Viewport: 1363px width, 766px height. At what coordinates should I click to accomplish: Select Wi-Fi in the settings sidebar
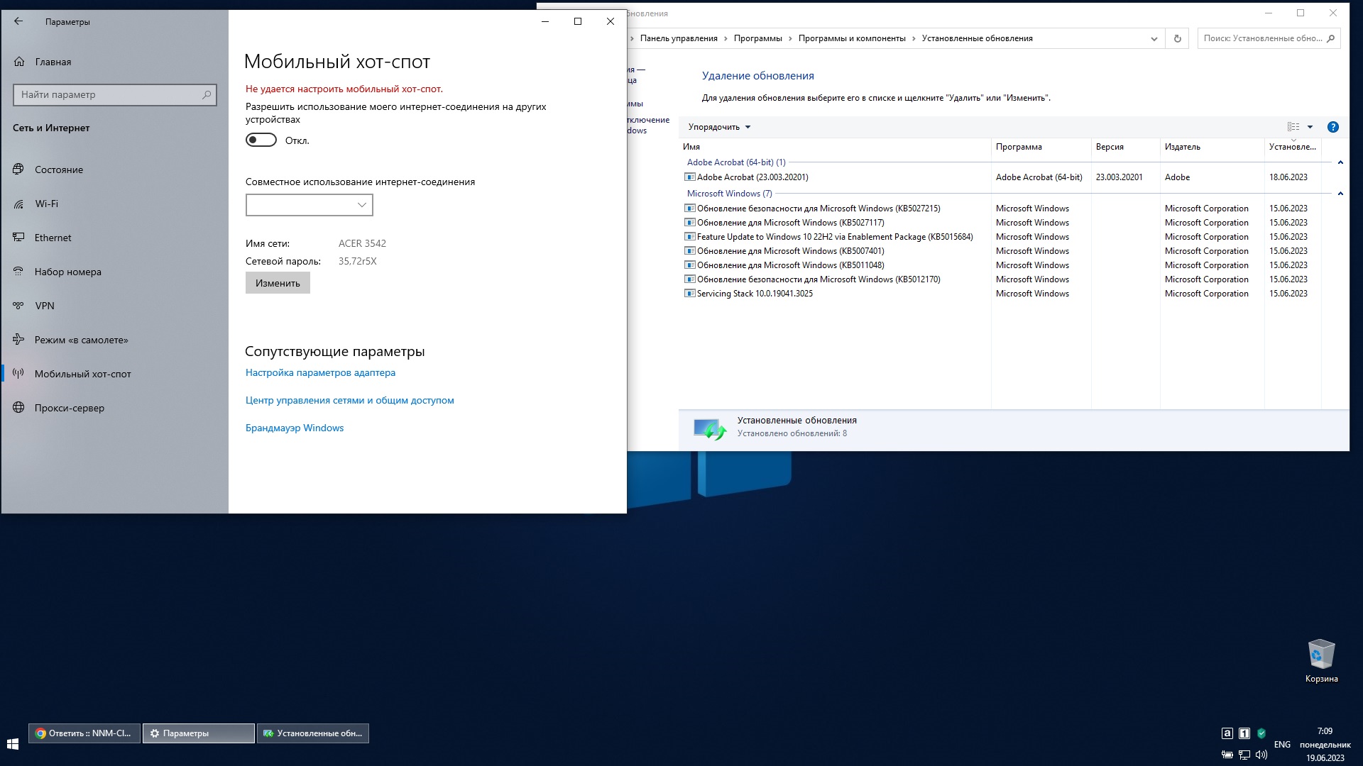point(47,204)
